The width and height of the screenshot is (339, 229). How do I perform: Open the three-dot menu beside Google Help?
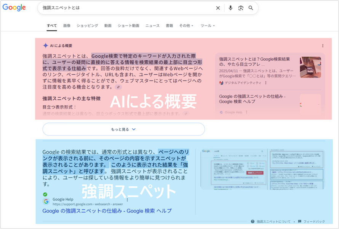pos(127,200)
